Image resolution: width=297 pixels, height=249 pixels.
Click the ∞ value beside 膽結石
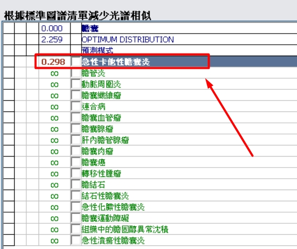(55, 185)
